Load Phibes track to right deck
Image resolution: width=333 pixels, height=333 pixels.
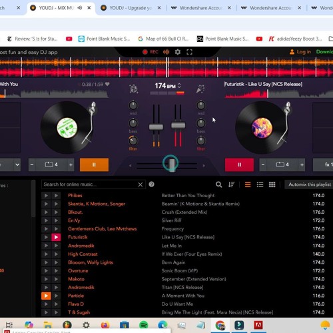point(56,195)
